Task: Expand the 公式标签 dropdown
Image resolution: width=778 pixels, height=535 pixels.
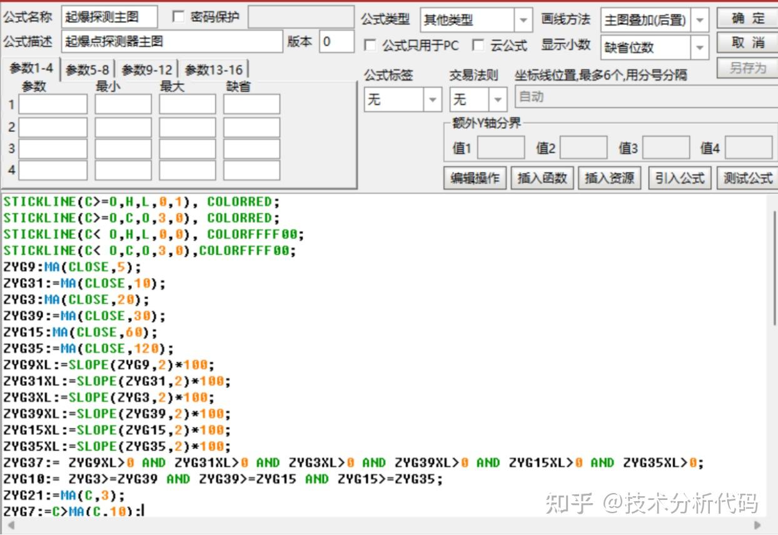Action: 403,99
